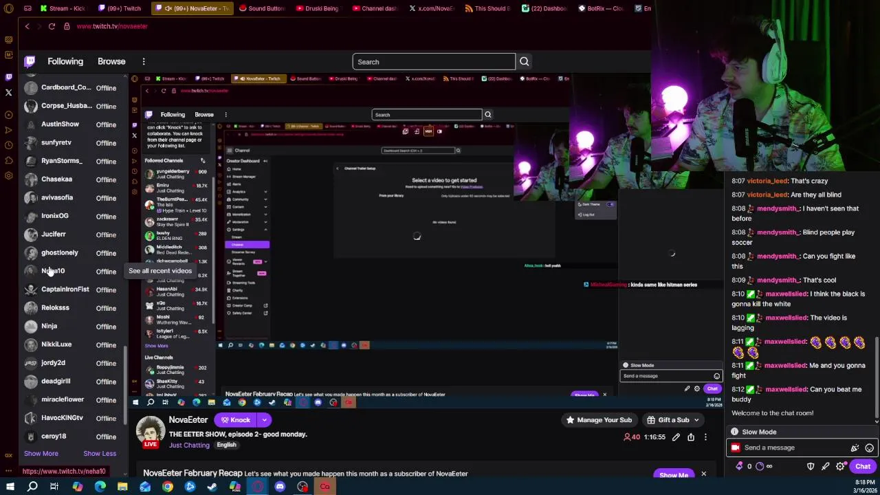880x495 pixels.
Task: Click Show Less in followed channels
Action: click(100, 454)
